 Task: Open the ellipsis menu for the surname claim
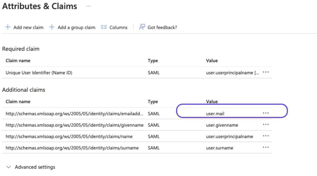pos(266,148)
